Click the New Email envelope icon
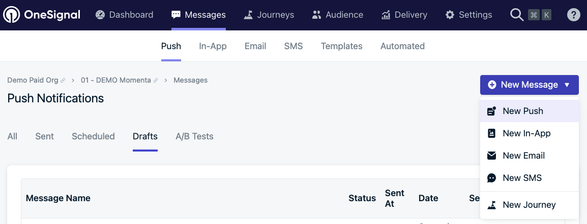This screenshot has height=224, width=587. pyautogui.click(x=491, y=156)
